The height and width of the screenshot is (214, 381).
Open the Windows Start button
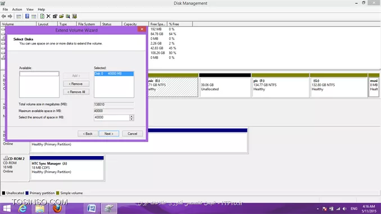[7, 208]
